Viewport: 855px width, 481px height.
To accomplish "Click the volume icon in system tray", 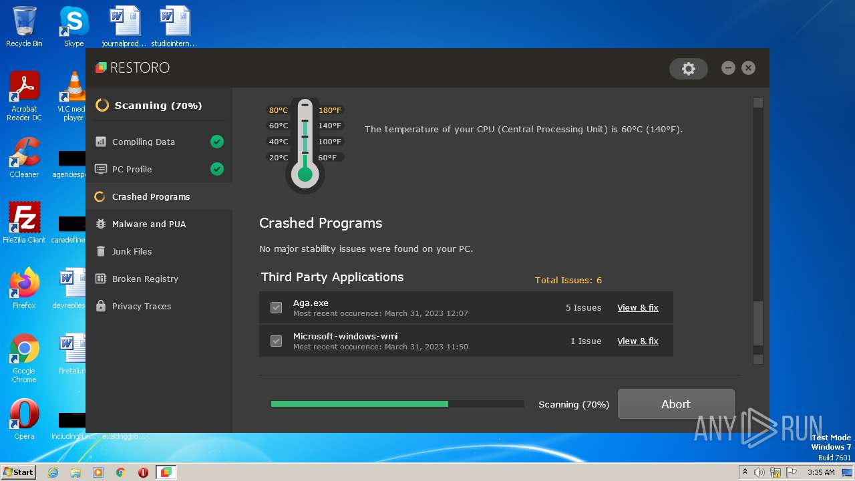I will coord(759,472).
